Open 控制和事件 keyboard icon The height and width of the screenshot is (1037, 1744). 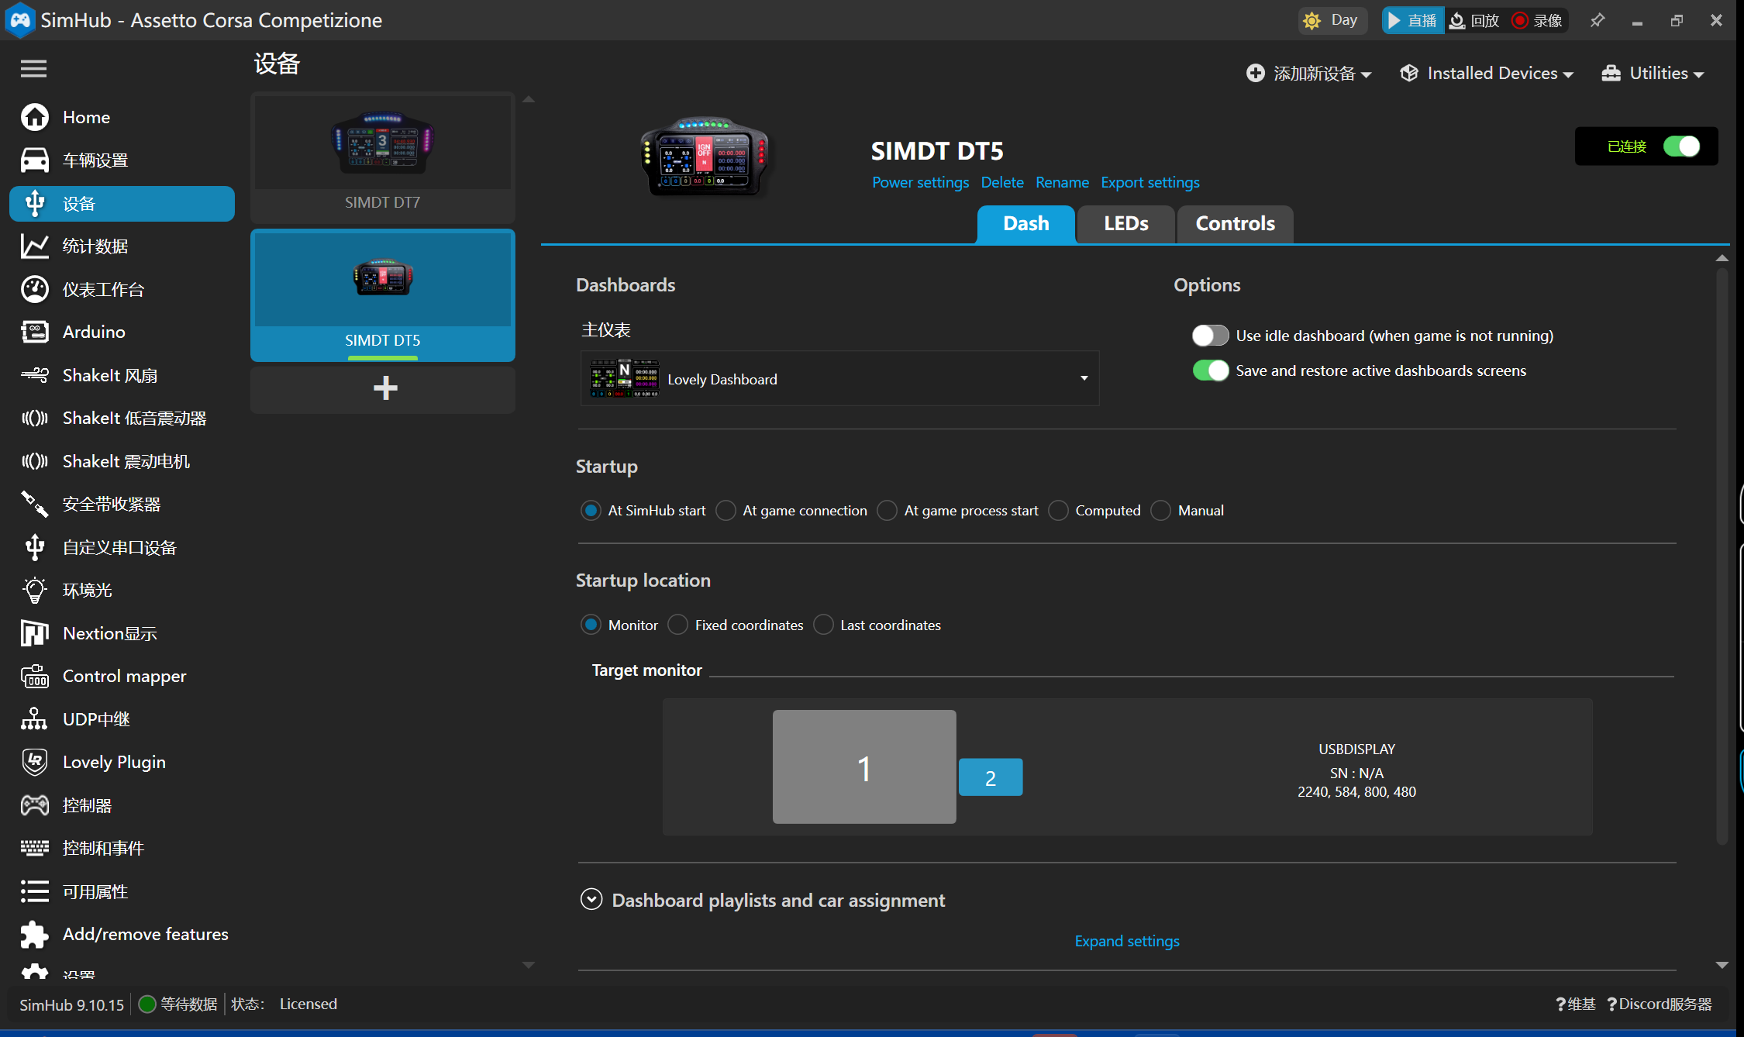[35, 848]
